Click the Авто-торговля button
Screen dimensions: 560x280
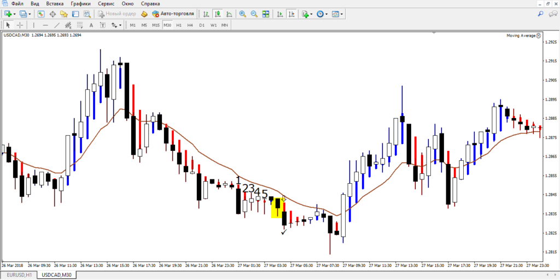tap(172, 14)
